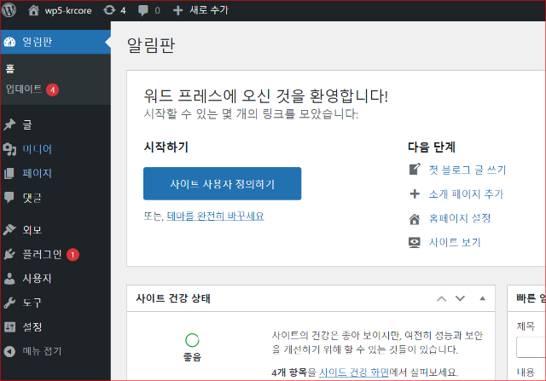
Task: Click the pages icon for 페이지
Action: tap(9, 173)
